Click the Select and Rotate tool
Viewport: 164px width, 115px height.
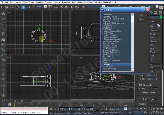(x=28, y=7)
